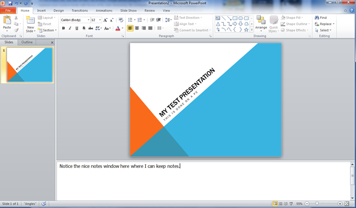Click into the notes text area

[x=203, y=181]
